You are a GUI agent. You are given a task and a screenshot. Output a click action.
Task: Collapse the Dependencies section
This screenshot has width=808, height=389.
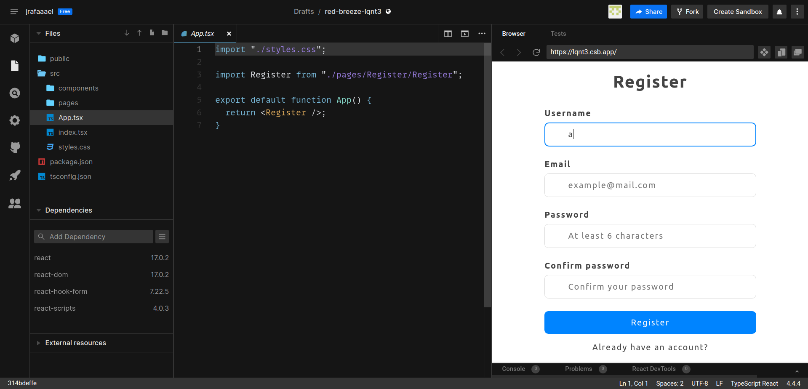click(x=39, y=210)
